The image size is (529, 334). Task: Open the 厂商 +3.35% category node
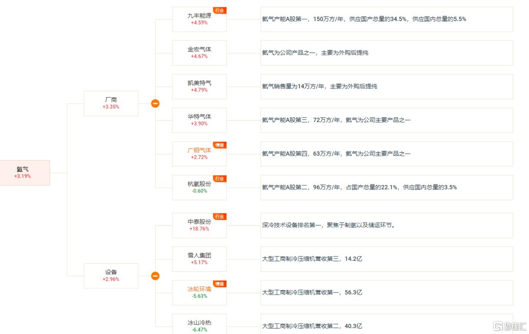(111, 103)
